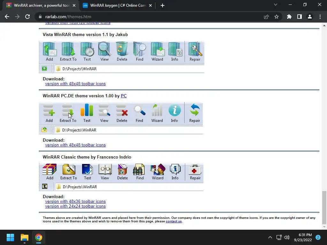Open Chrome three-dot menu
Screen dimensions: 327x245
click(x=320, y=17)
